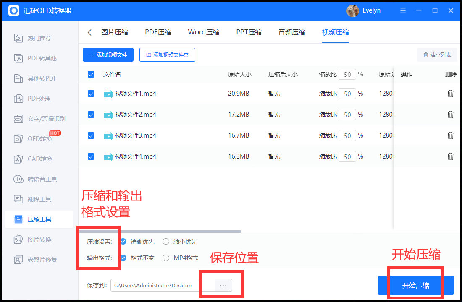Open 转语音工具 in the sidebar
The height and width of the screenshot is (302, 462).
click(x=35, y=179)
